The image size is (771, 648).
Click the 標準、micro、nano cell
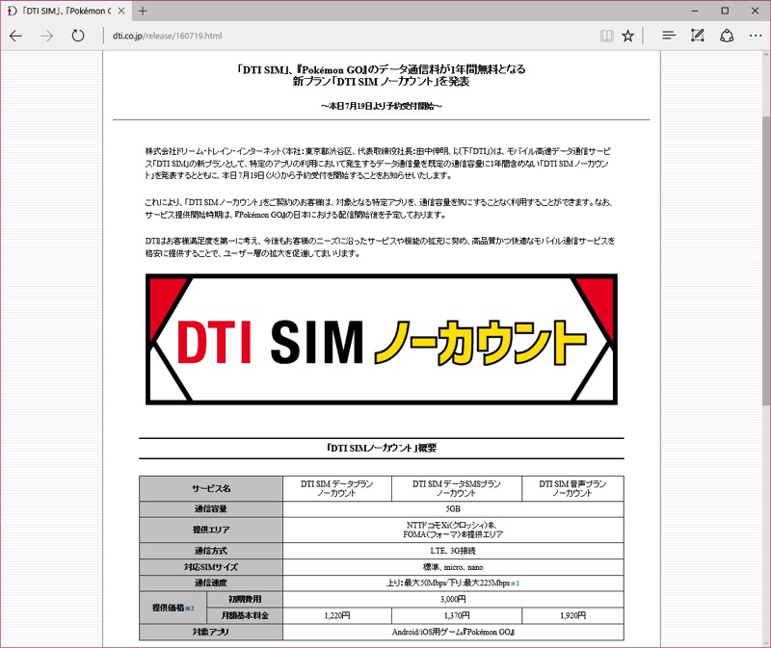coord(453,567)
